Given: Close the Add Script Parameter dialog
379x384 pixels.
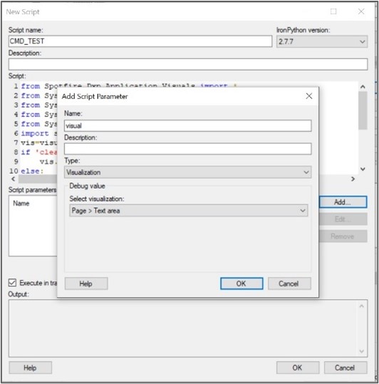Looking at the screenshot, I should 309,96.
